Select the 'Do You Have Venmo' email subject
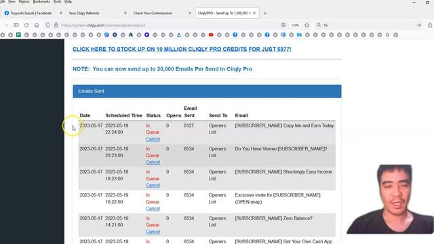This screenshot has height=244, width=434. click(x=281, y=149)
